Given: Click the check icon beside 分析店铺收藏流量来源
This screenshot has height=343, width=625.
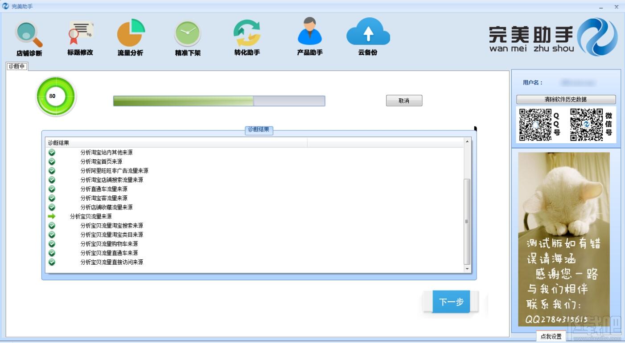Looking at the screenshot, I should click(x=52, y=207).
